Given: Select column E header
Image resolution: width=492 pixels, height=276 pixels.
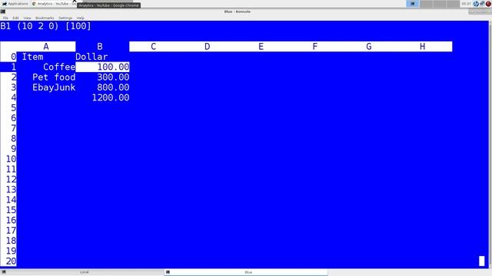Looking at the screenshot, I should (x=261, y=47).
